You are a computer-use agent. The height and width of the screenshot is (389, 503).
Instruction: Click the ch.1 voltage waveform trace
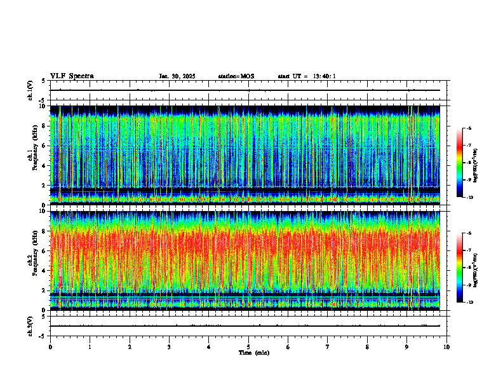click(245, 90)
